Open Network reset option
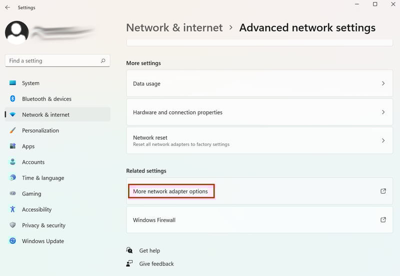 [259, 140]
